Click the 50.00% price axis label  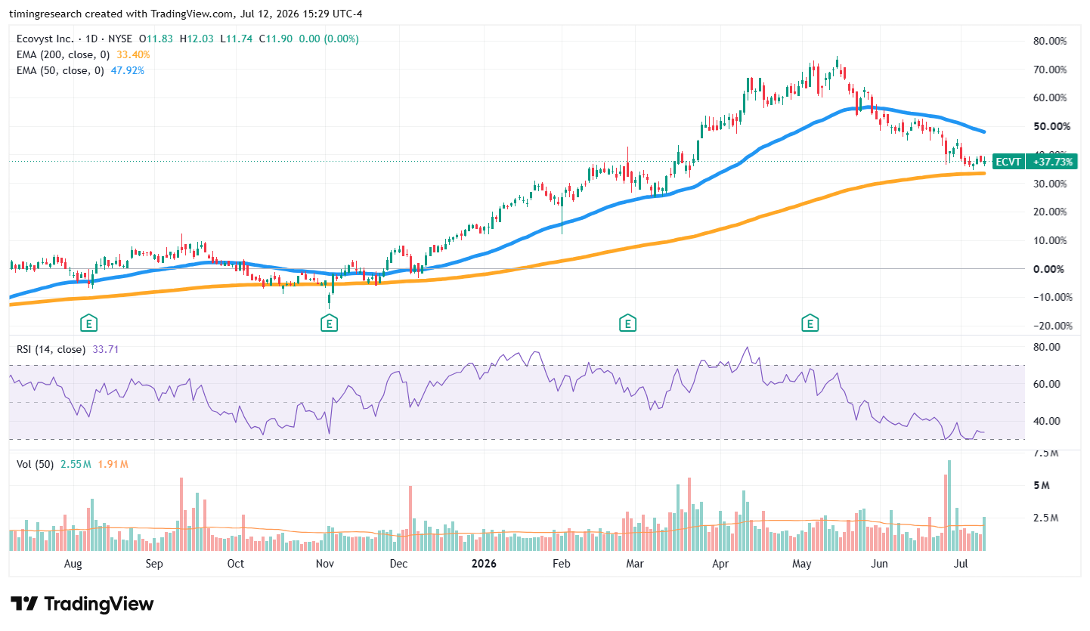pos(1051,126)
